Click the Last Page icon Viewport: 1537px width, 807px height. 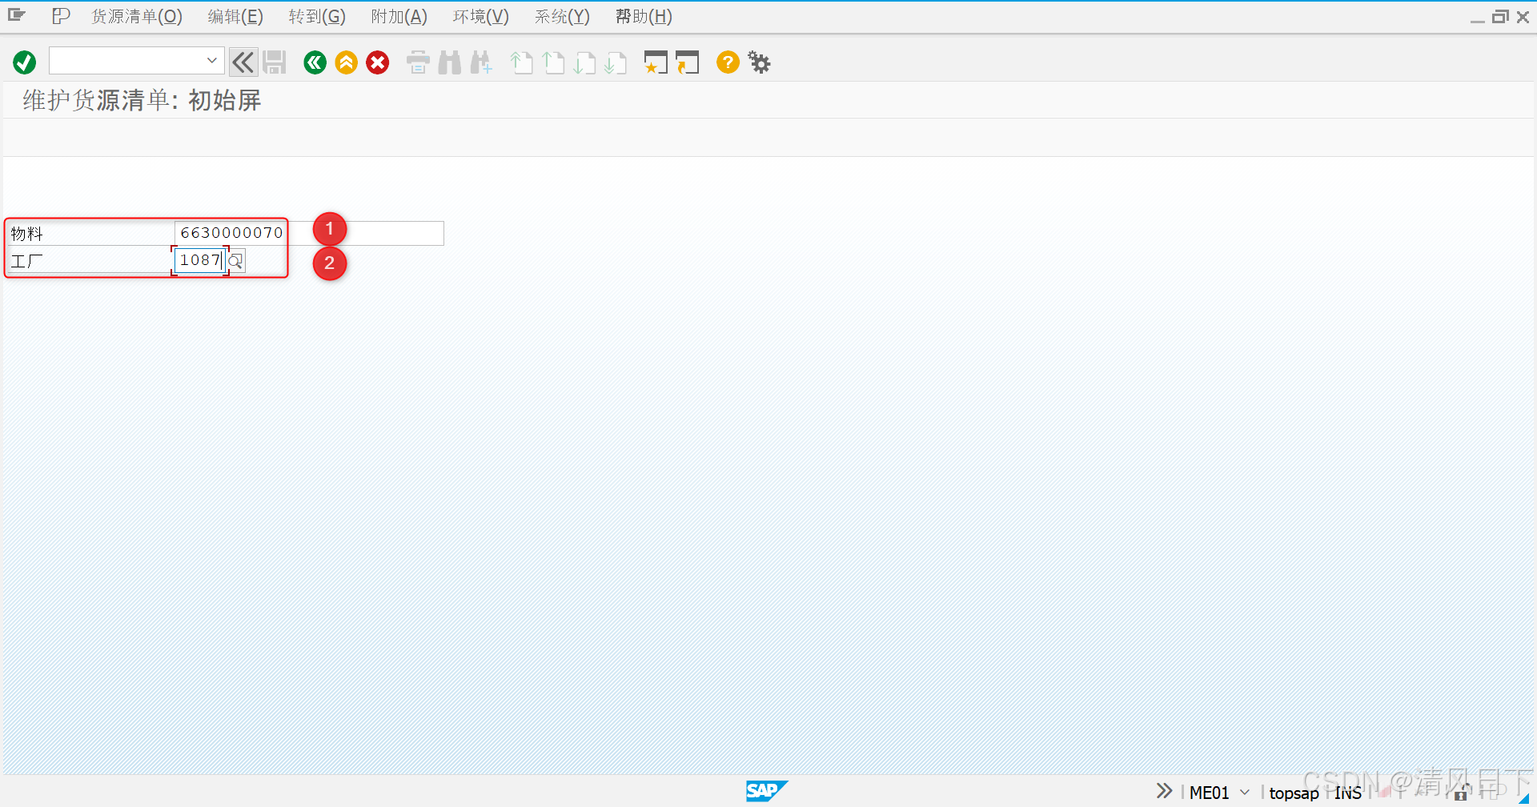click(616, 62)
